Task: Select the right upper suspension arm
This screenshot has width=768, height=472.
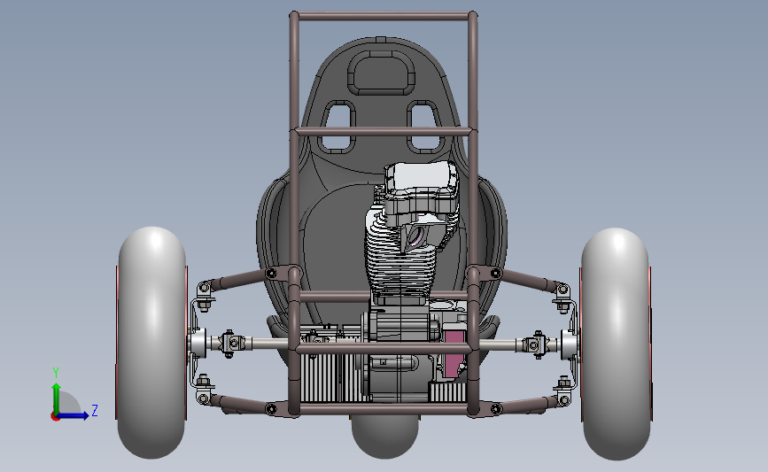Action: tap(526, 279)
